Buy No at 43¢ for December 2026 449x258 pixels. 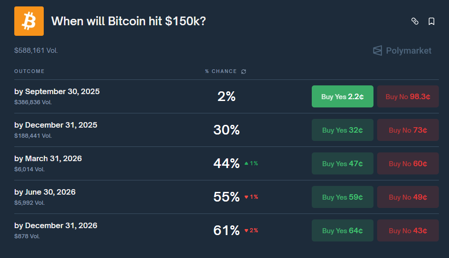pos(408,230)
